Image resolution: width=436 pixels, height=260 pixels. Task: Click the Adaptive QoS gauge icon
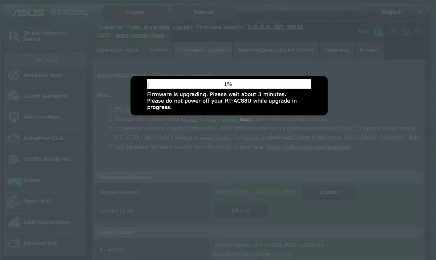tap(13, 139)
